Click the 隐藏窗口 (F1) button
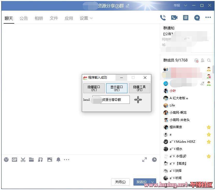 [94, 88]
